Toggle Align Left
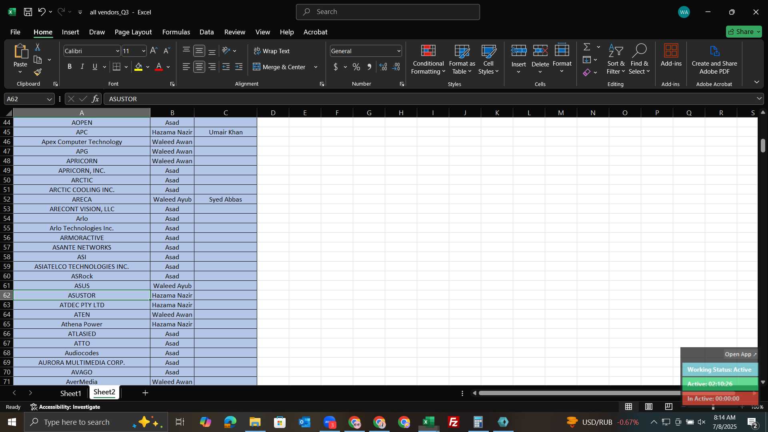The height and width of the screenshot is (432, 768). tap(186, 67)
